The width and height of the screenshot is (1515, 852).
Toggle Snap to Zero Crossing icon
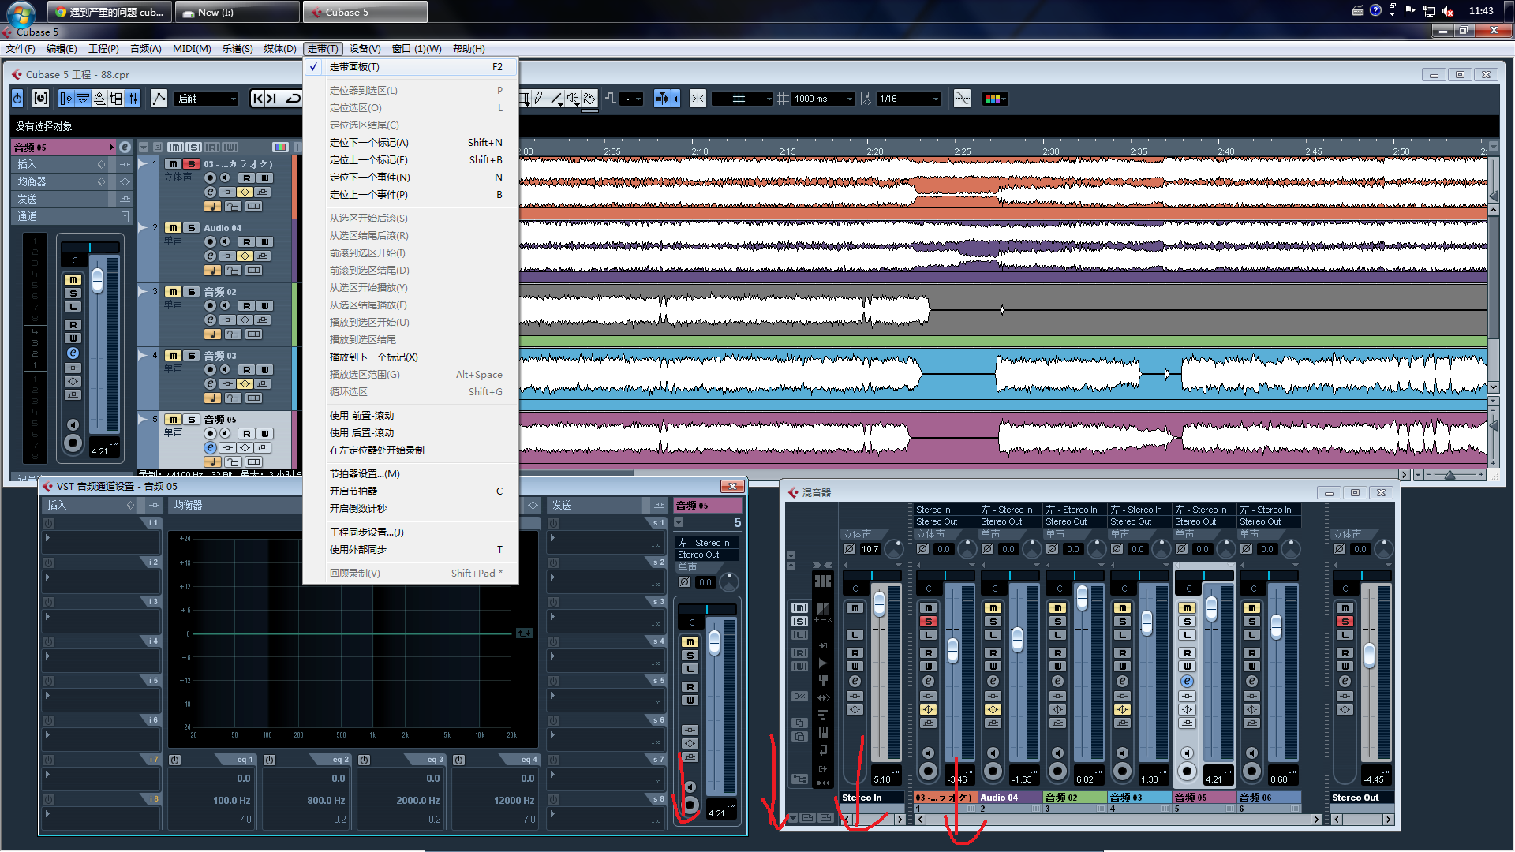(x=962, y=99)
